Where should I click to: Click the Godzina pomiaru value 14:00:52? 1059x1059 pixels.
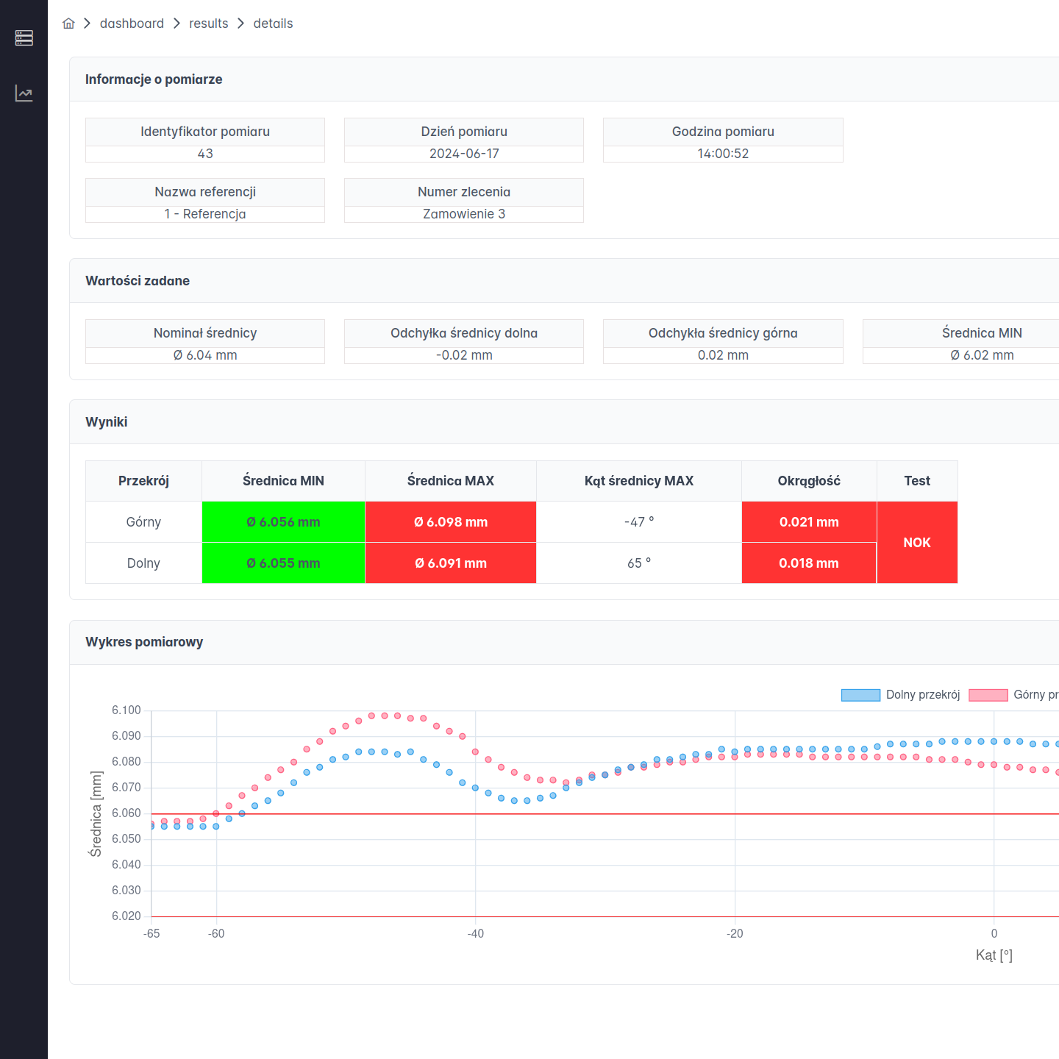[722, 154]
